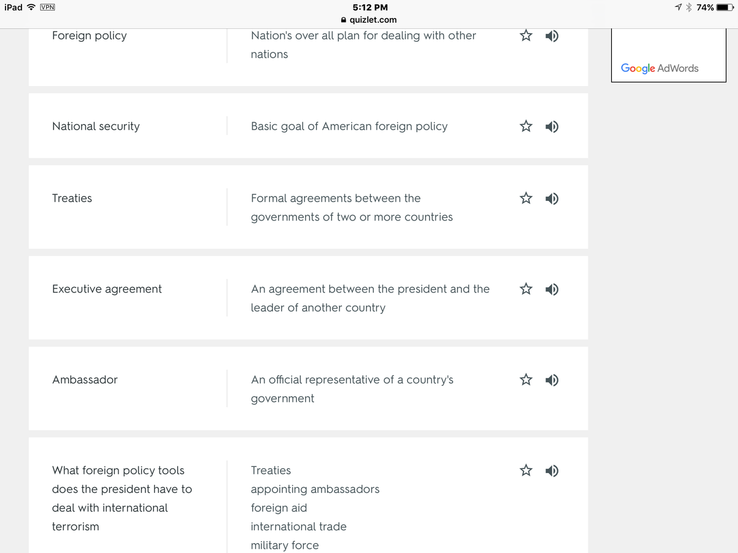The height and width of the screenshot is (553, 738).
Task: Star the Executive agreement term
Action: tap(526, 289)
